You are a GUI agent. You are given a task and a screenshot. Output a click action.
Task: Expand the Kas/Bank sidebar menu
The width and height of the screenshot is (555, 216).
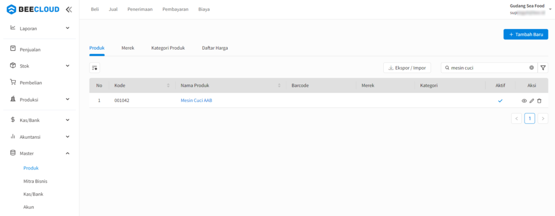(68, 120)
